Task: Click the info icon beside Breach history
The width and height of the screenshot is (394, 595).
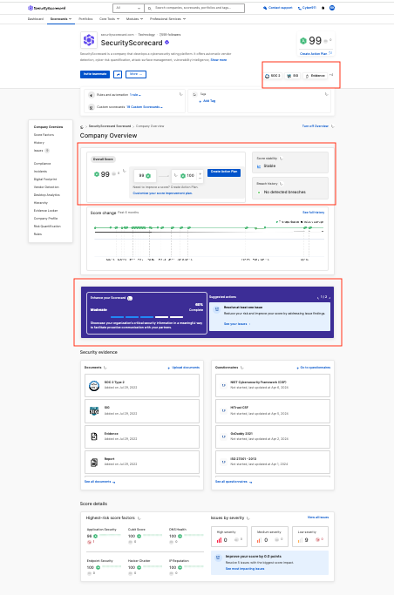Action: pos(282,184)
